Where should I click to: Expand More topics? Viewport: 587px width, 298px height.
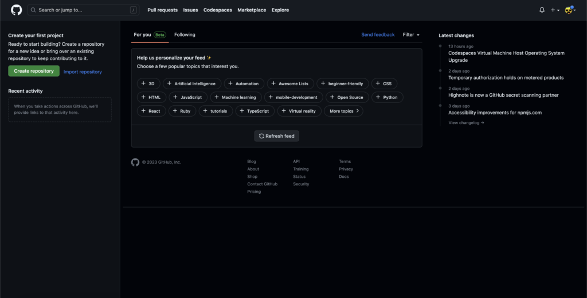(343, 111)
